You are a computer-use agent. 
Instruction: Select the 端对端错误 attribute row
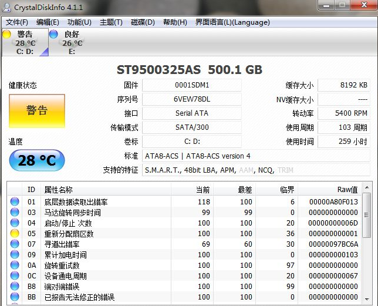click(x=185, y=286)
